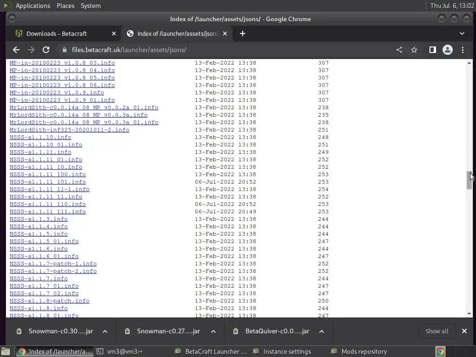The image size is (476, 357).
Task: Close the downloads shelf
Action: (464, 331)
